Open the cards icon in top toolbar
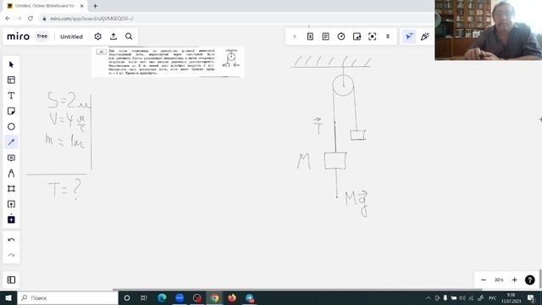 click(310, 36)
